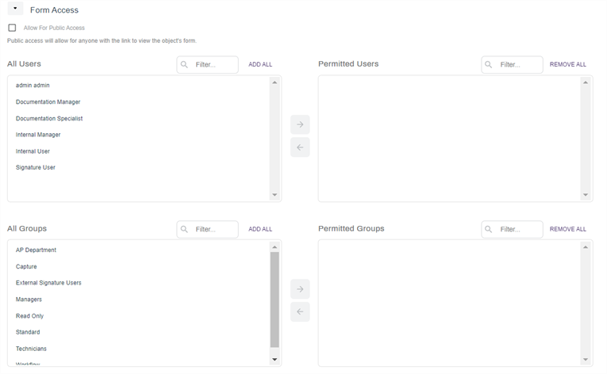
Task: Click search icon in All Groups filter
Action: click(184, 229)
